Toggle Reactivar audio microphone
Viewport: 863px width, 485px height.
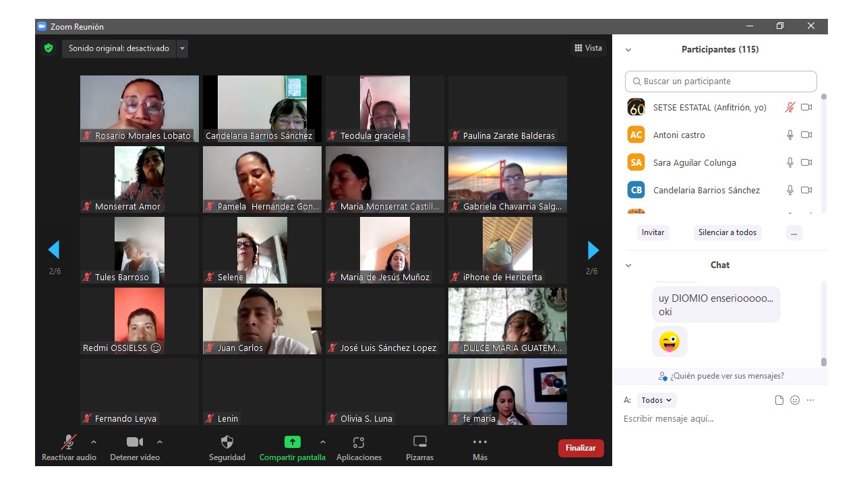pyautogui.click(x=69, y=442)
